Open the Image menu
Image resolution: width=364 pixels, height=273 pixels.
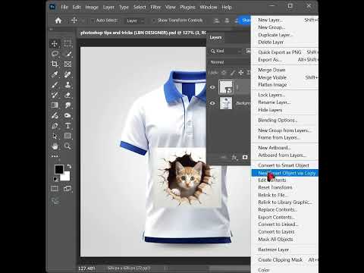pyautogui.click(x=92, y=7)
